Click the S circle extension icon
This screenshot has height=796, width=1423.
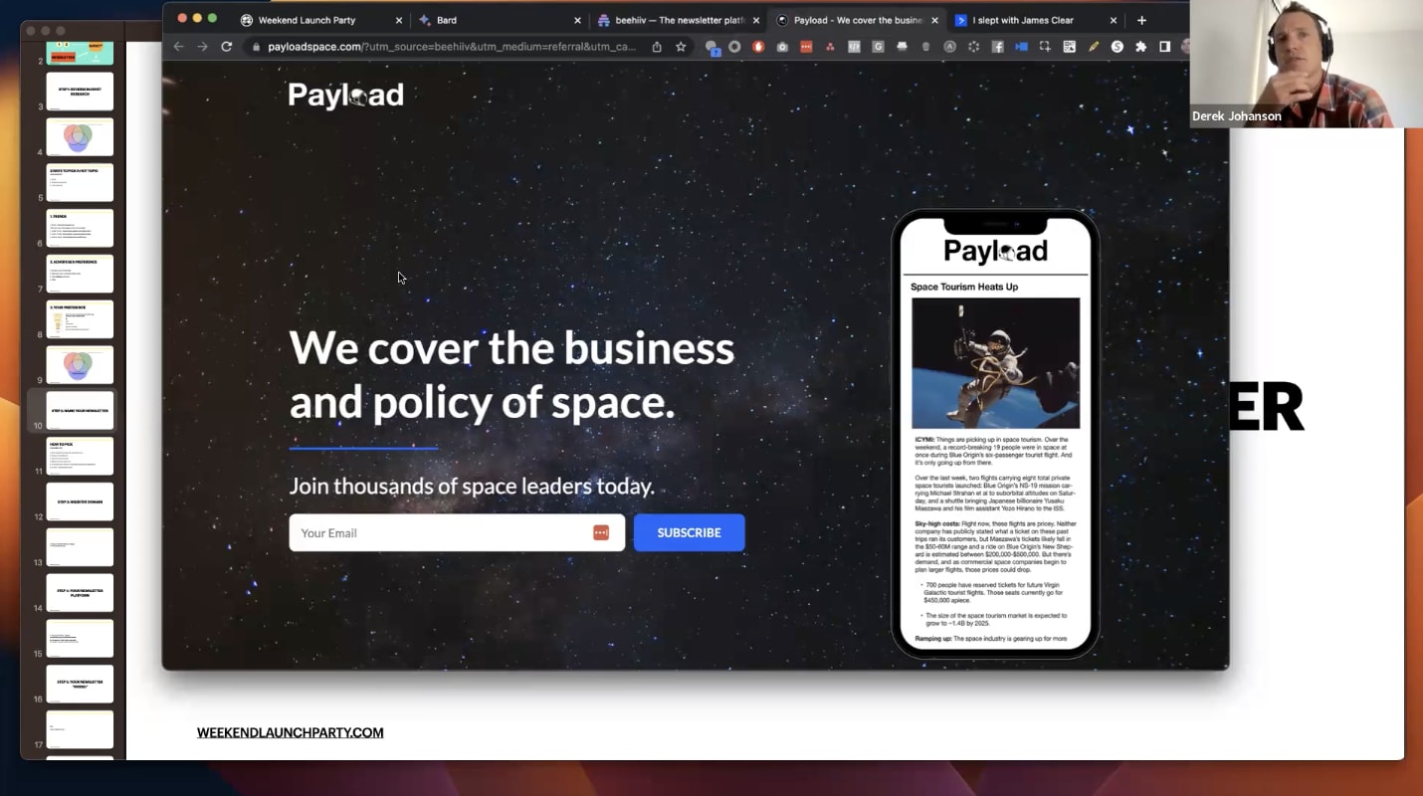coord(1117,47)
